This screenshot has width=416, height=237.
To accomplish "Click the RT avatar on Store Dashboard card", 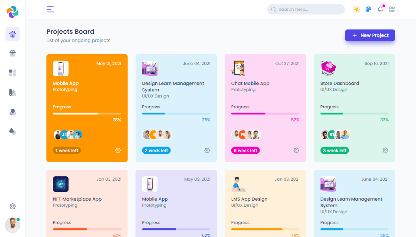I will pyautogui.click(x=332, y=135).
